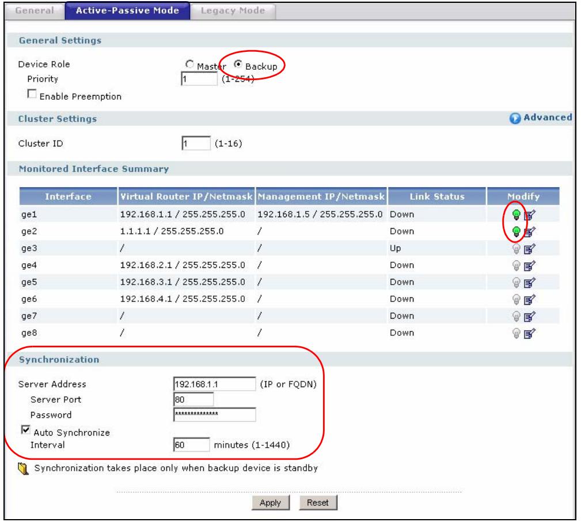Viewport: 581px width, 522px height.
Task: Click ge1 virtual router IP 192.168.1.1
Action: (x=183, y=215)
